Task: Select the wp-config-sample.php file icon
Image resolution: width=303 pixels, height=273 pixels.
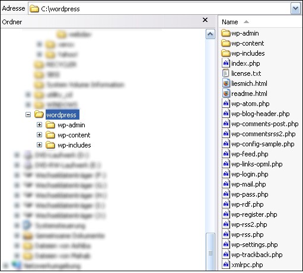Action: [x=226, y=144]
